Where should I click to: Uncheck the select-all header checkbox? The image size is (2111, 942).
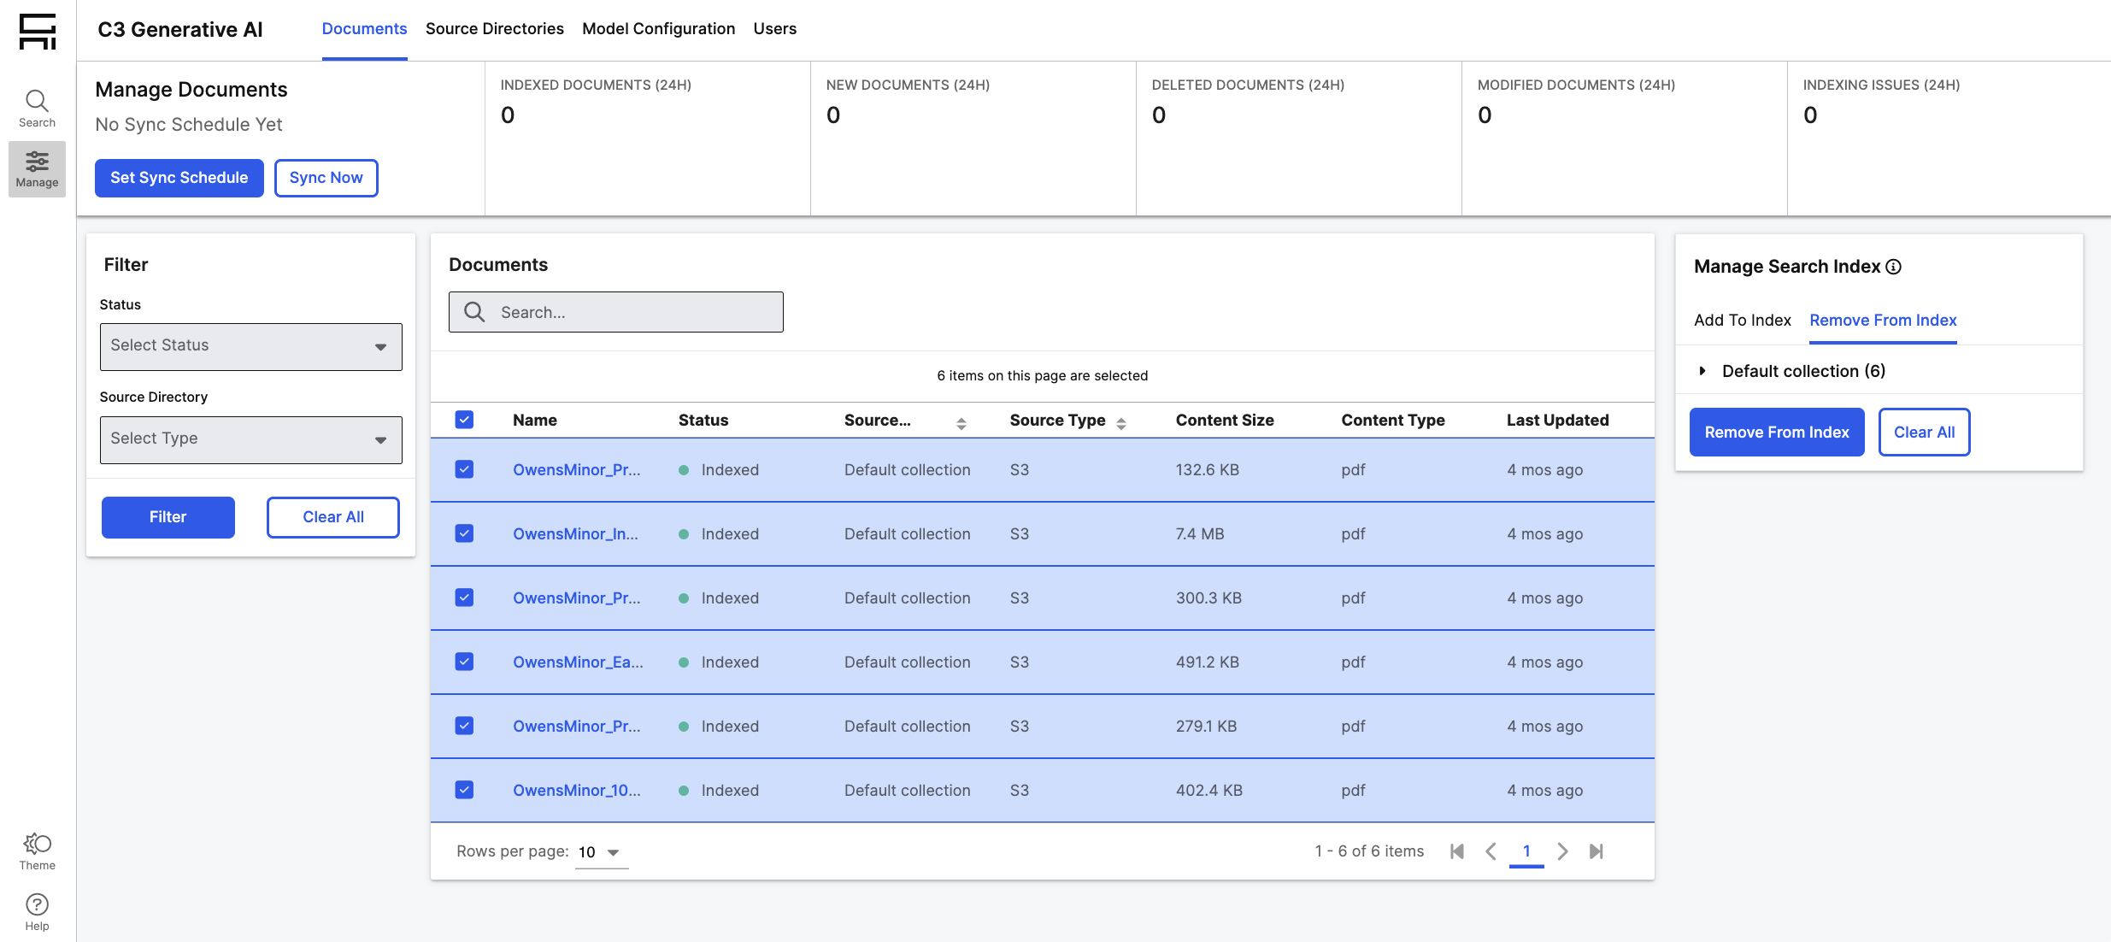pos(464,420)
